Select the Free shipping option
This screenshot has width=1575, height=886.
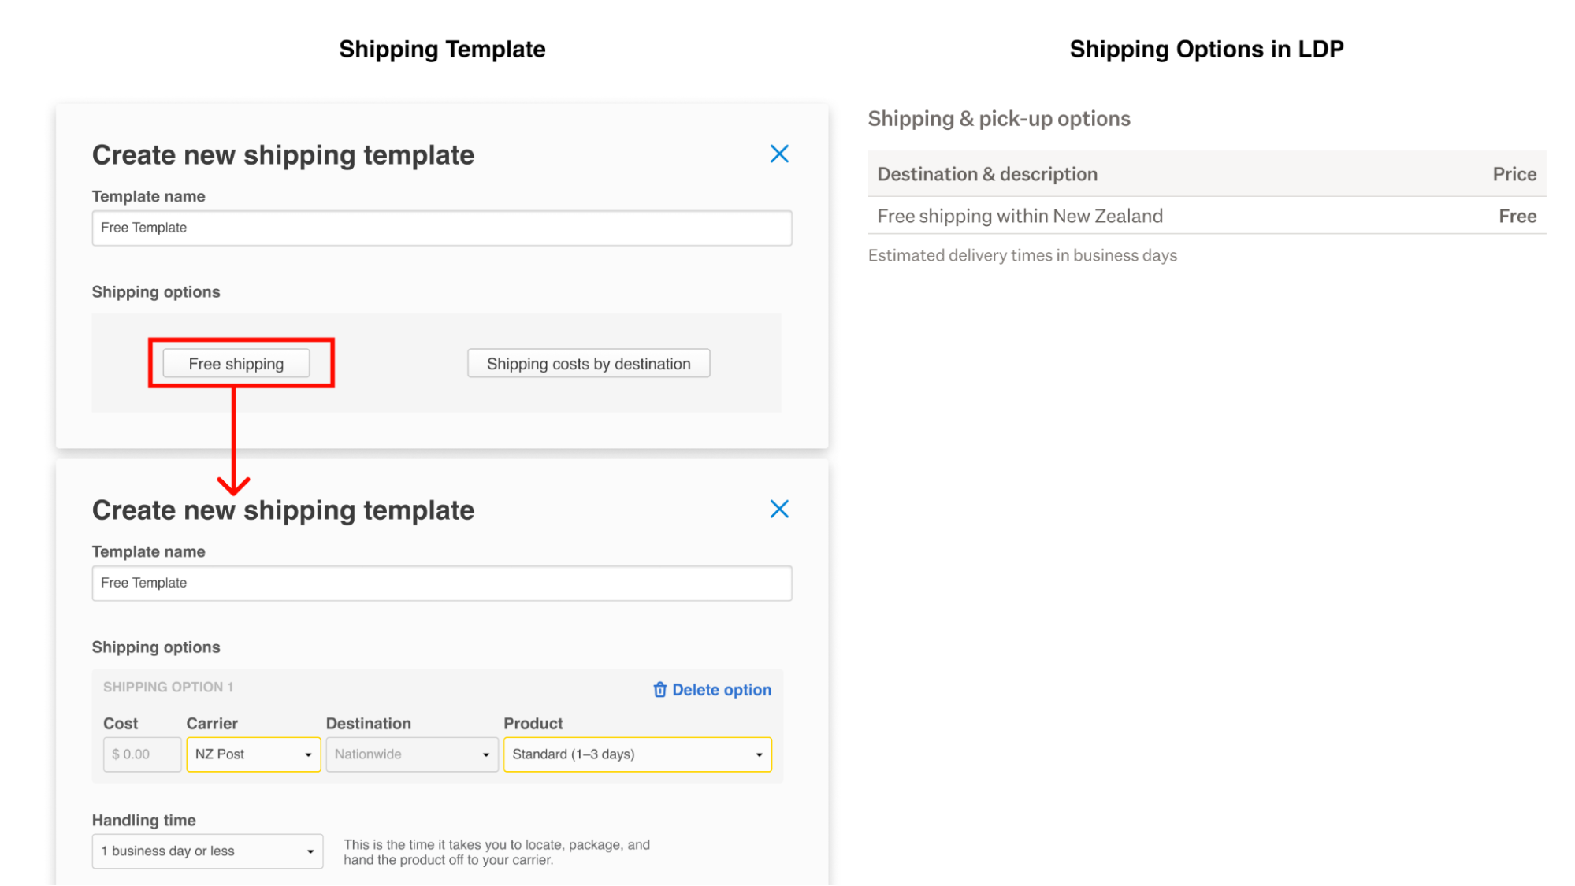(x=236, y=363)
